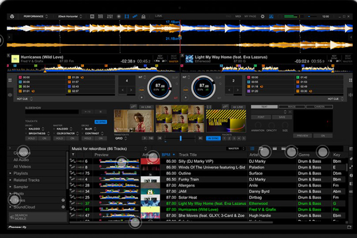Select favorite slot 1

pos(224,138)
